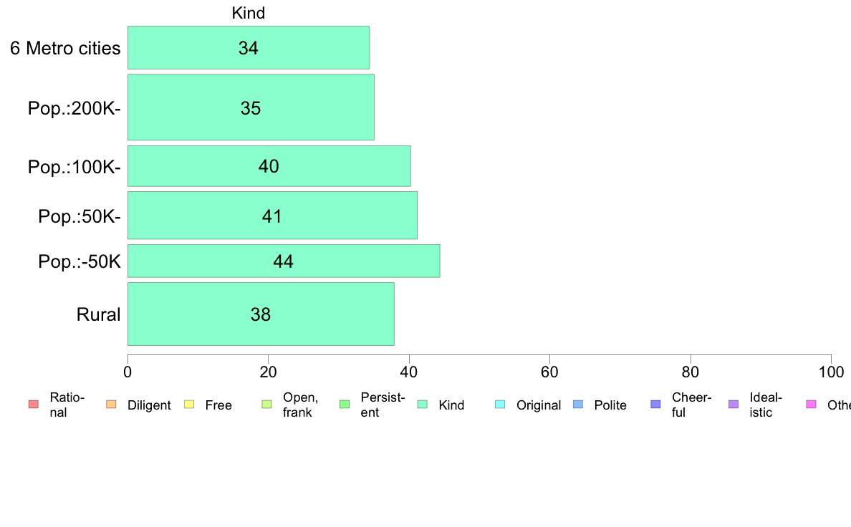Select the Cheerful legend swatch
The width and height of the screenshot is (851, 527).
pos(655,405)
